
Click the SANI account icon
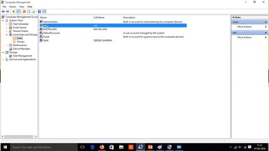(x=41, y=41)
